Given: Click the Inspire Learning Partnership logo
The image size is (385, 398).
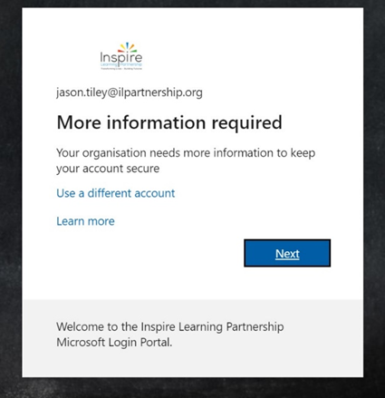Looking at the screenshot, I should [121, 56].
